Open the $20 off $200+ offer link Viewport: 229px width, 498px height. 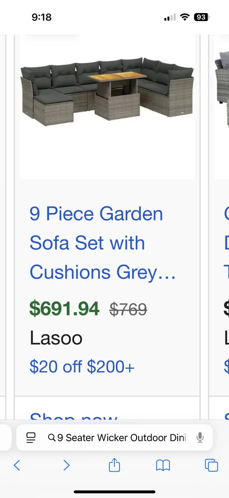coord(82,367)
